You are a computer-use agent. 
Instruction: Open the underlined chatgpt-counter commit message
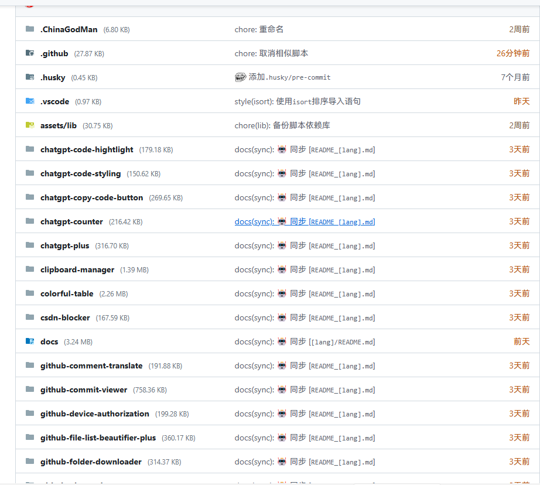click(305, 221)
